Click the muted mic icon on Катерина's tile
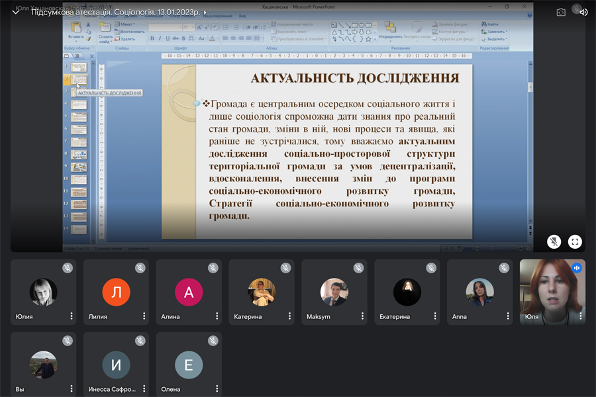 click(x=285, y=268)
